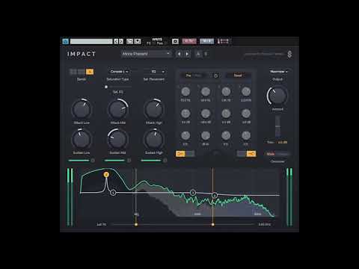Click the orange Trim dB value
359x269 pixels.
click(283, 142)
